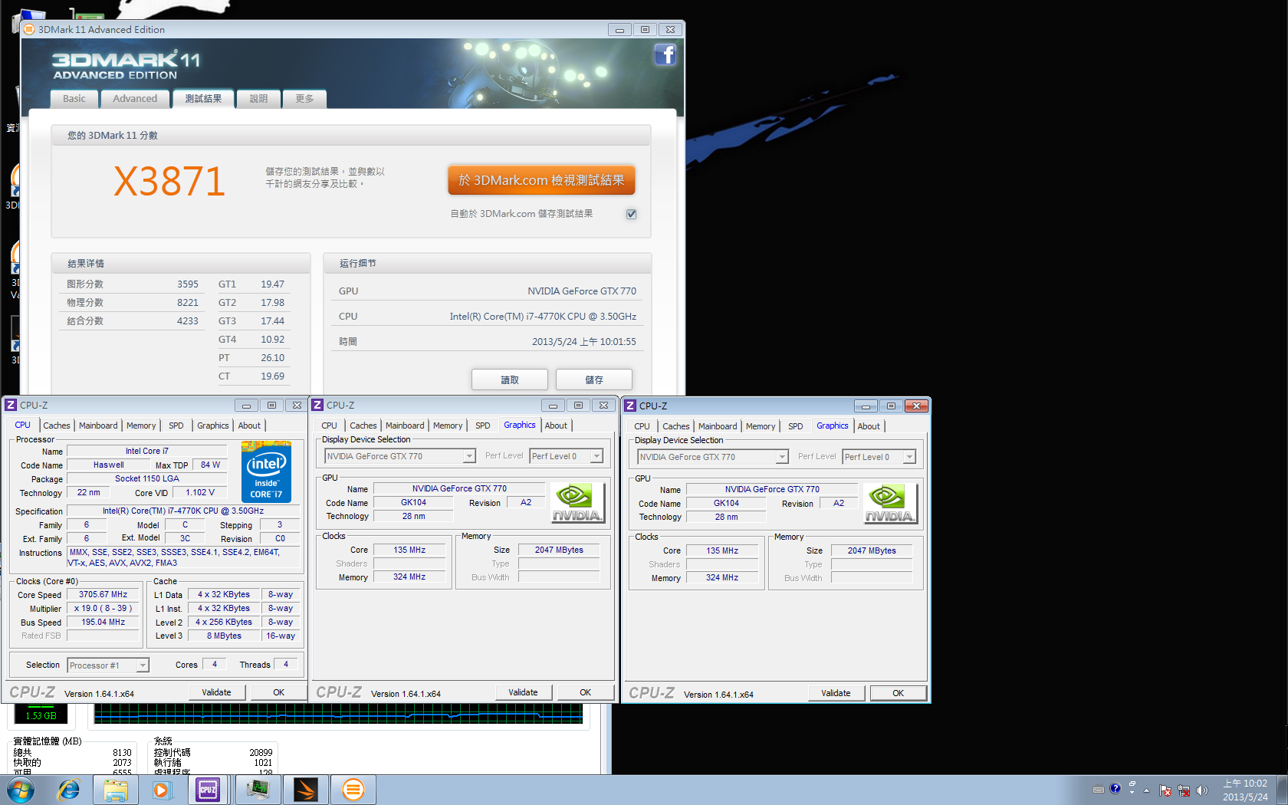The width and height of the screenshot is (1288, 805).
Task: Select 說明 tab in 3DMark 11
Action: pos(259,99)
